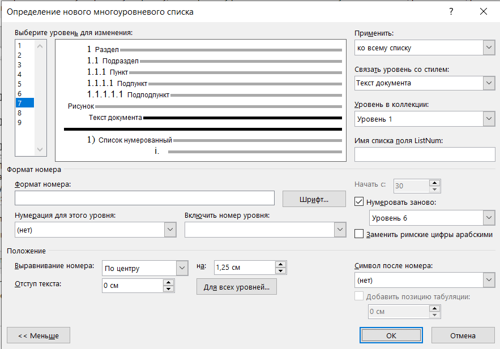This screenshot has height=349, width=500.
Task: Open the 'Уровень 6' restart-level dropdown
Action: 489,218
